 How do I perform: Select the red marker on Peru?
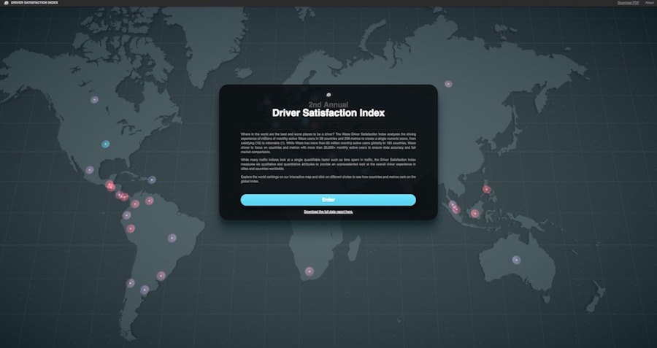[131, 228]
